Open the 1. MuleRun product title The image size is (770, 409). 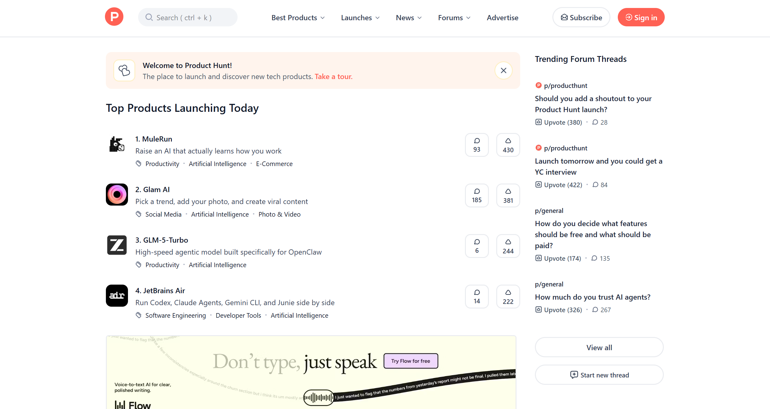point(154,139)
